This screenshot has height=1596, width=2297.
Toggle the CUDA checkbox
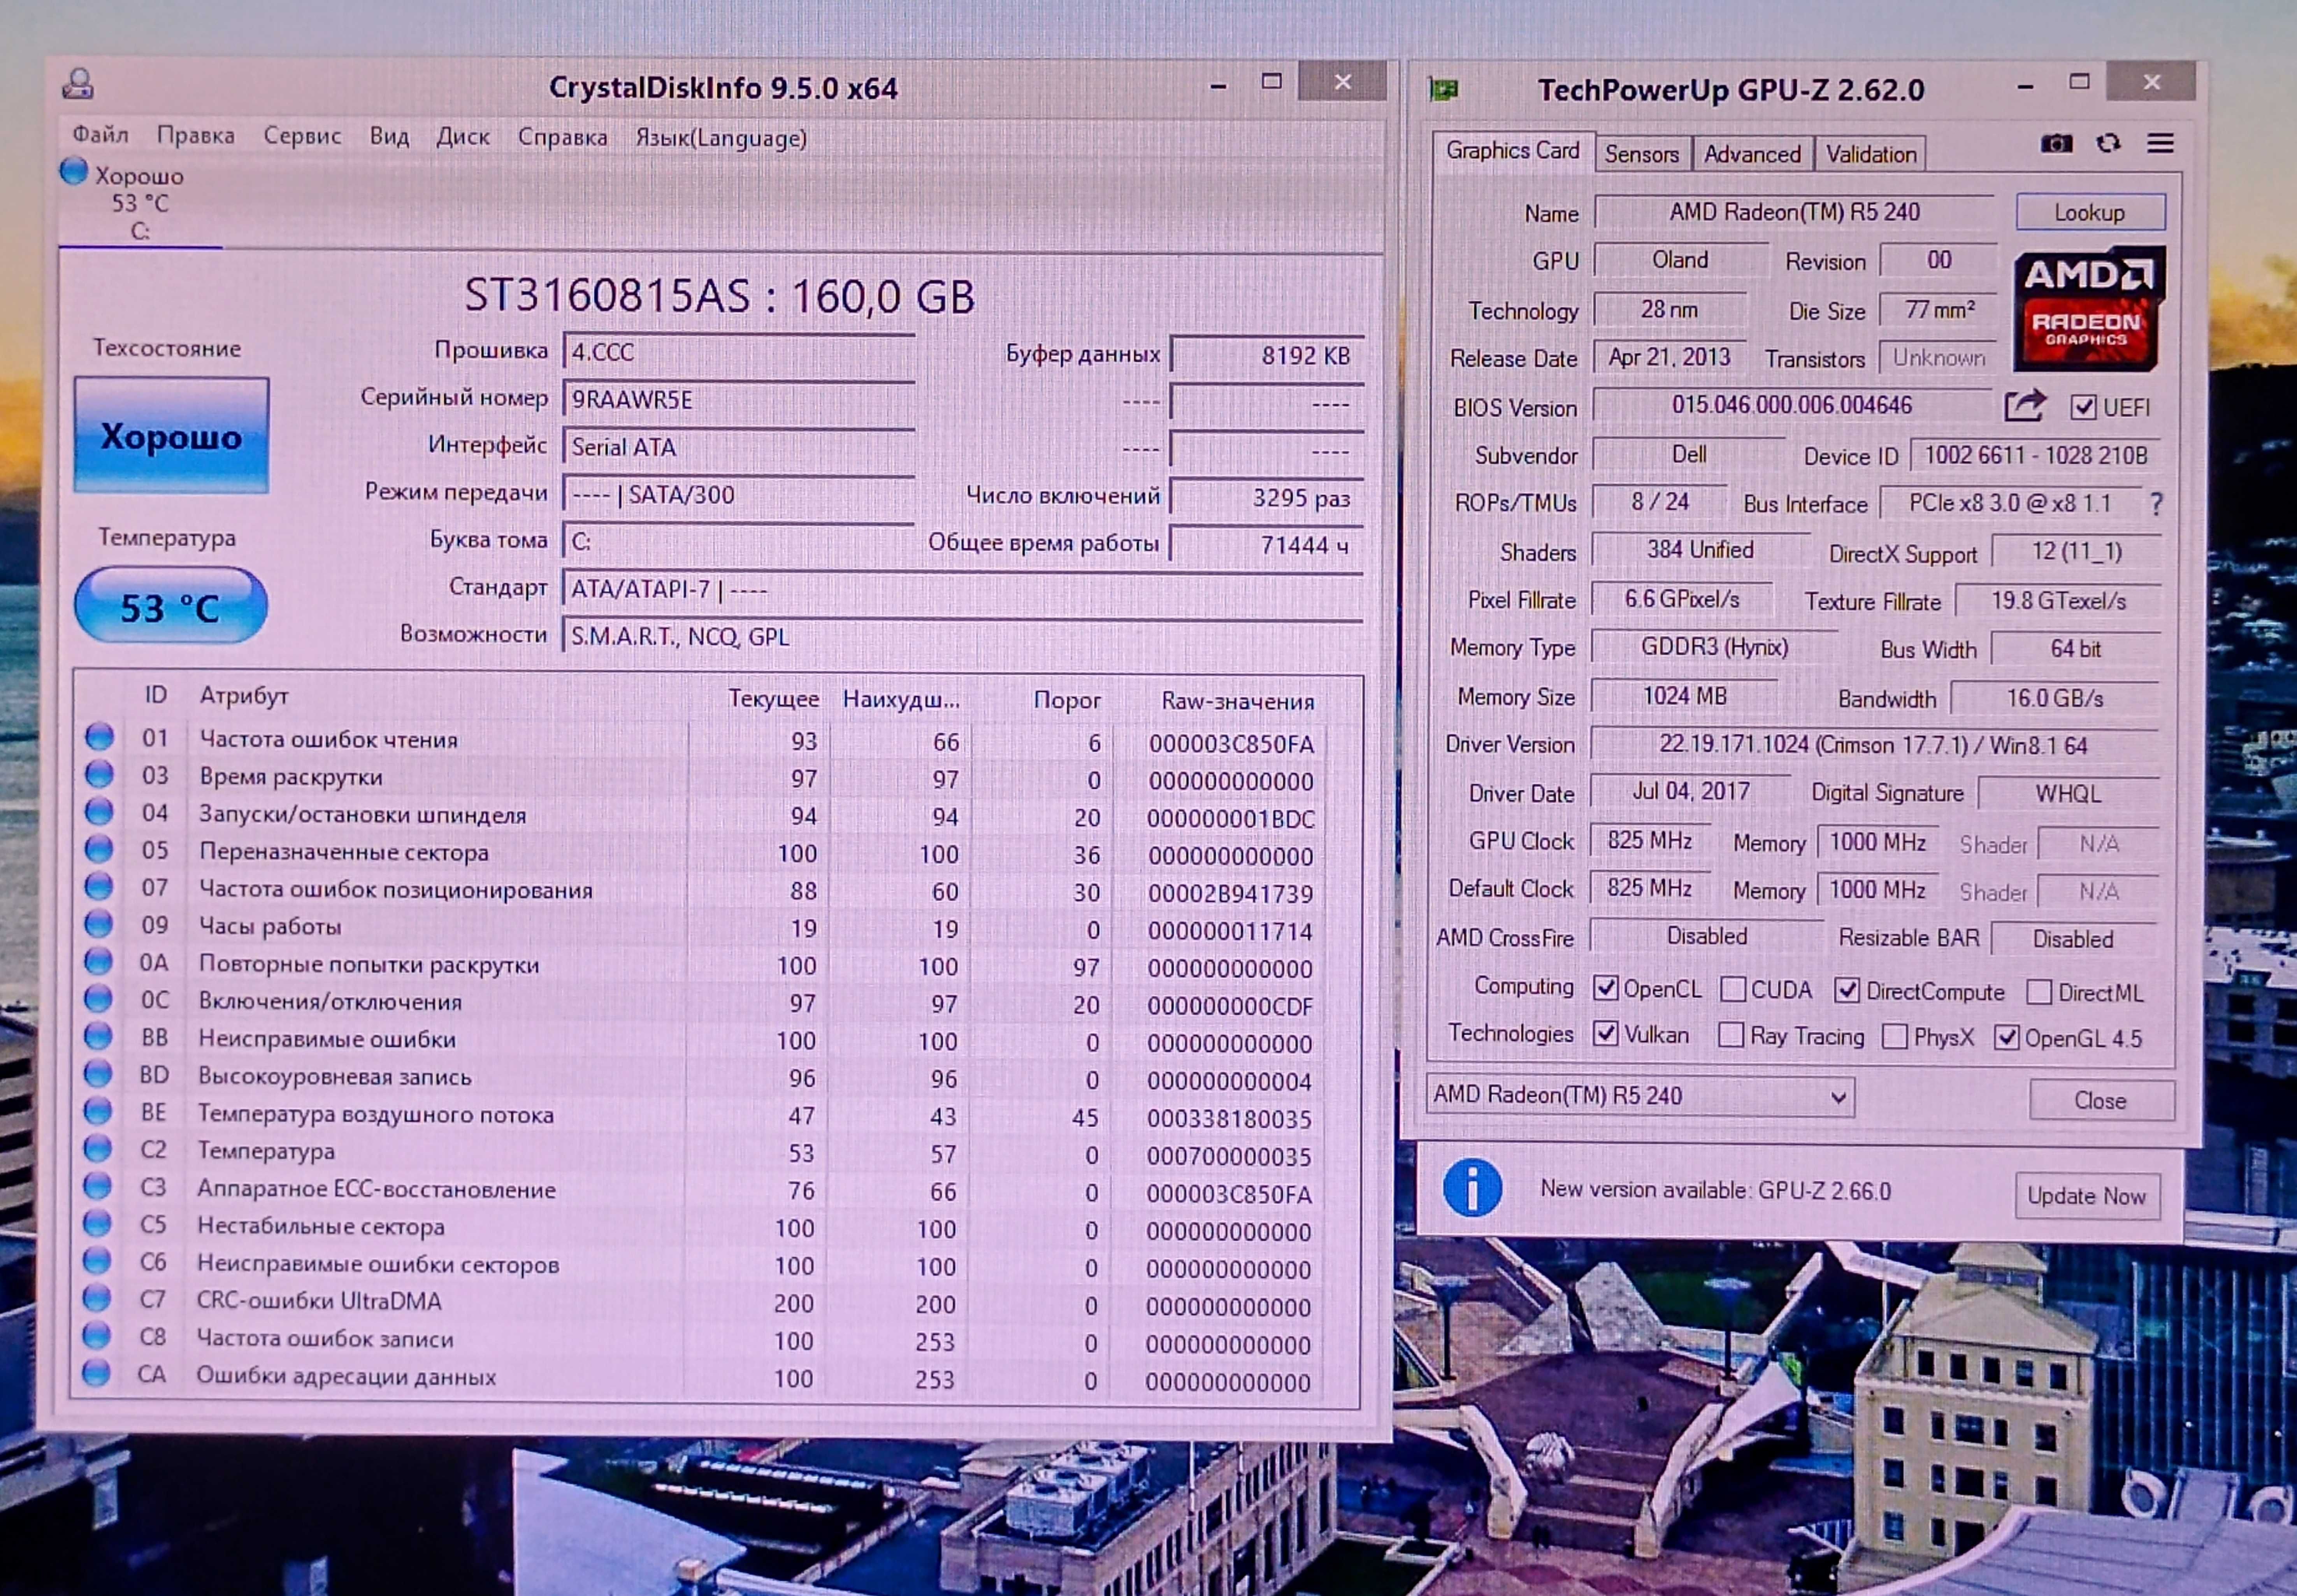coord(1733,989)
